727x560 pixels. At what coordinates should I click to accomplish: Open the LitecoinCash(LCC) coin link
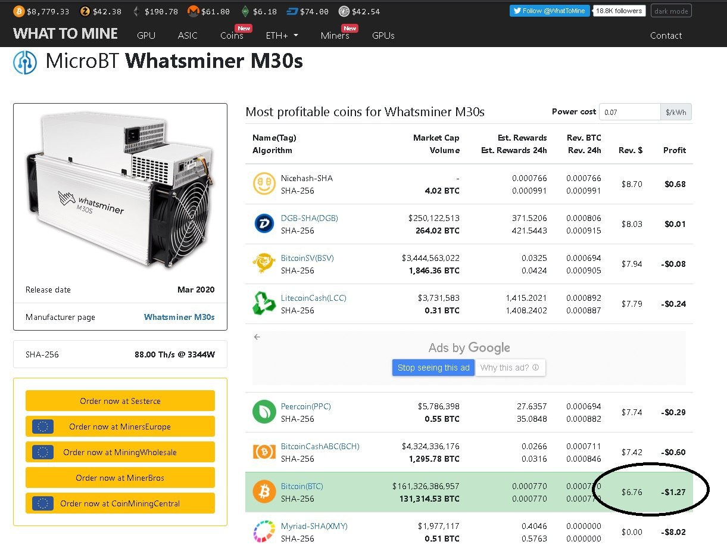click(314, 298)
